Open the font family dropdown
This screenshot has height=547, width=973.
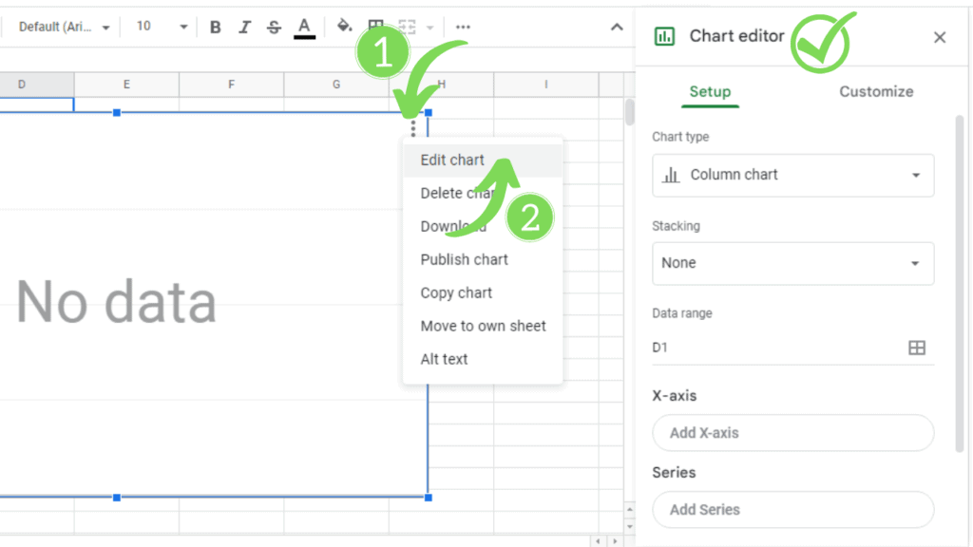65,27
